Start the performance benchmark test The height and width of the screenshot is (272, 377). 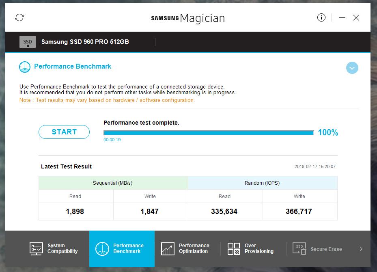(64, 132)
